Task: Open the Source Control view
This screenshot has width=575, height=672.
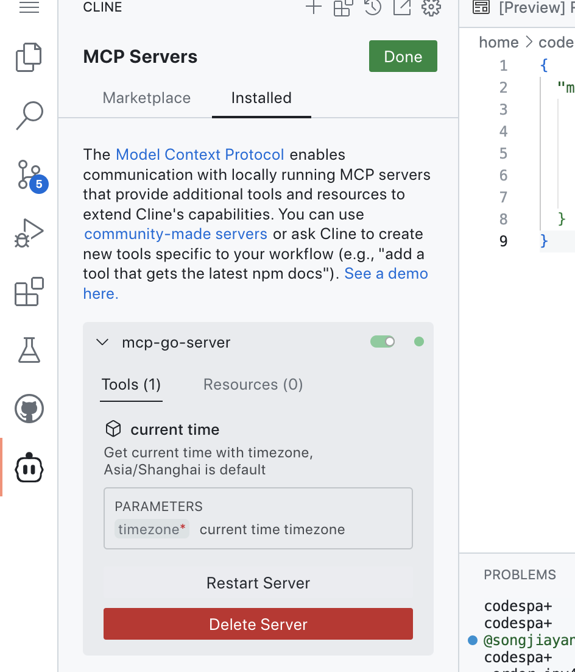Action: pos(28,174)
